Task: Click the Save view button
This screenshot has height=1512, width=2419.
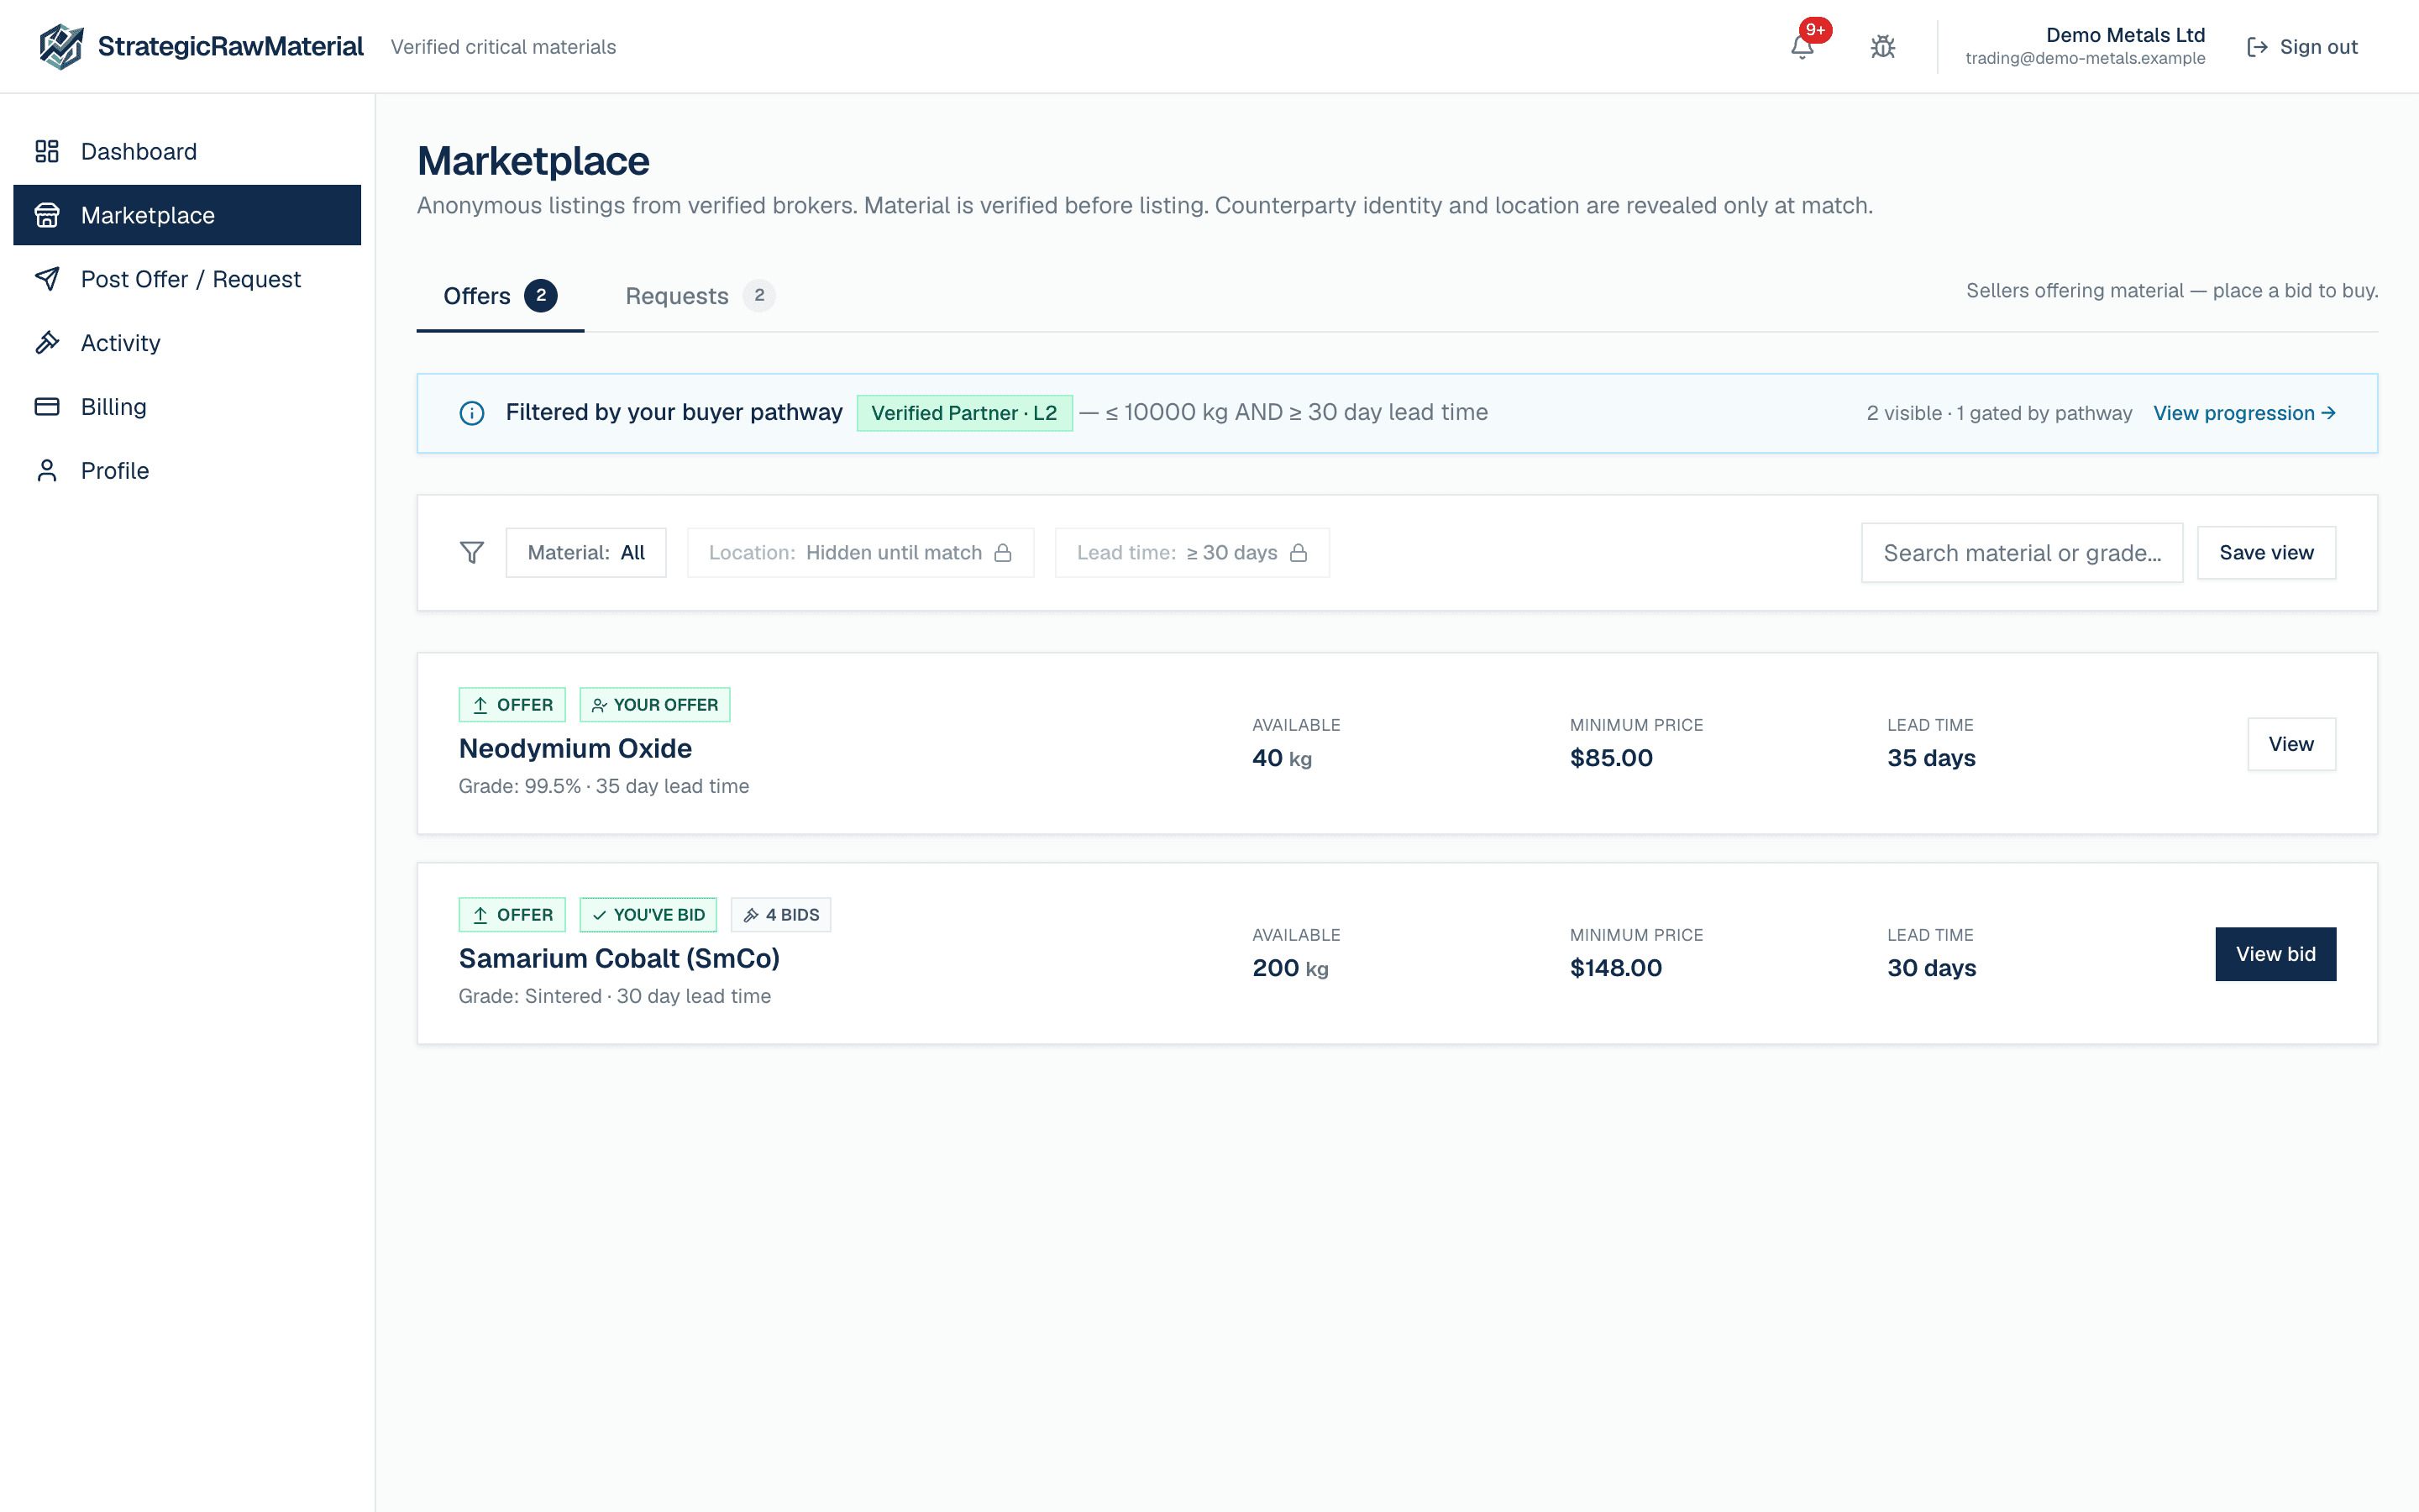Action: click(2266, 553)
